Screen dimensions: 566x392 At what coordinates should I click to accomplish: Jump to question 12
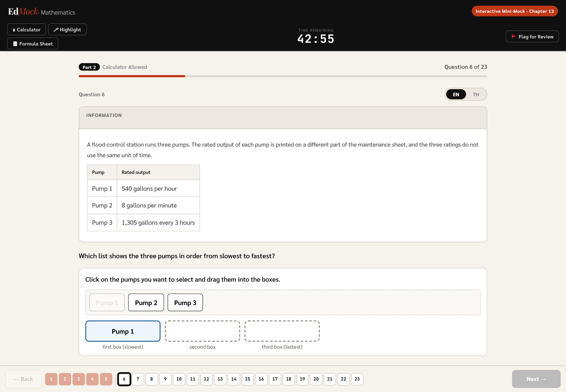206,379
